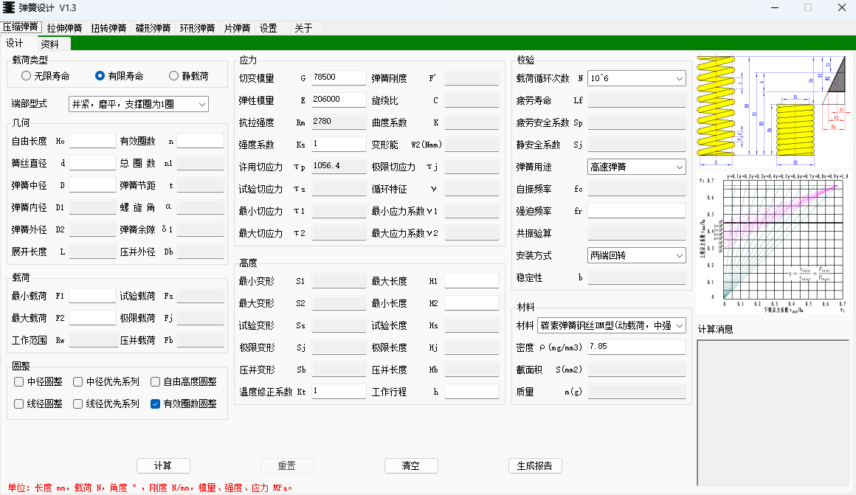Click the 计算 button

pos(163,465)
